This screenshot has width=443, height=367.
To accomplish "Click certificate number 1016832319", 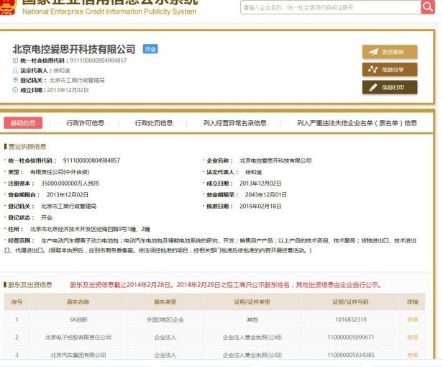I will pos(351,320).
